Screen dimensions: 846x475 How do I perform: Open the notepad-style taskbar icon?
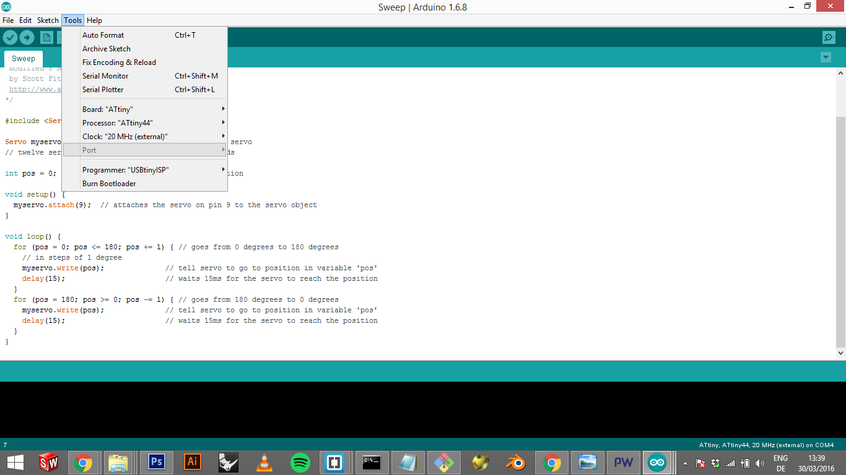click(408, 462)
